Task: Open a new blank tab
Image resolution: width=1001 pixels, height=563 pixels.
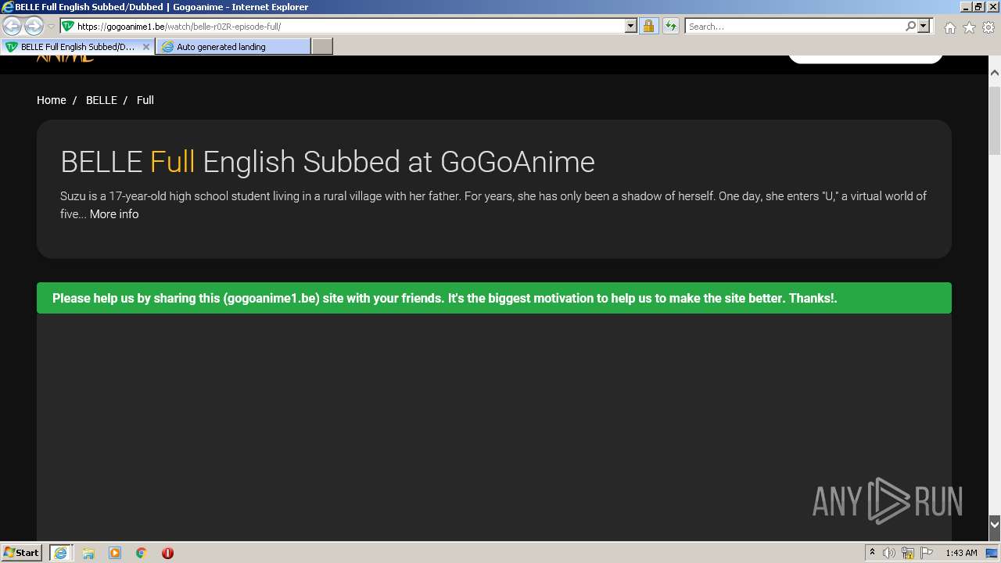Action: (x=322, y=47)
